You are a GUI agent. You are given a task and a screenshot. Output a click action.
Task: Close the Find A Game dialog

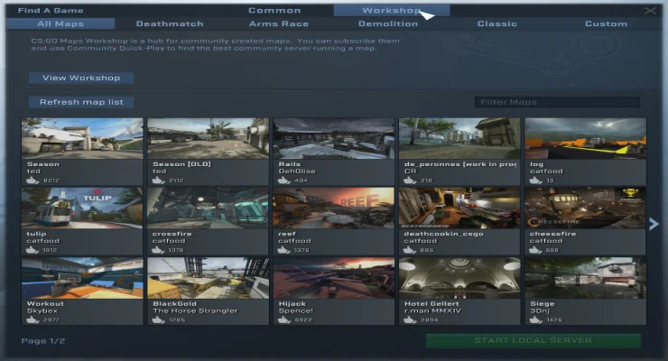point(650,11)
